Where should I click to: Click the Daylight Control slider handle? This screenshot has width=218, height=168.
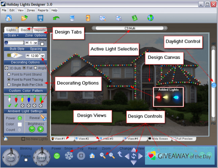pyautogui.click(x=214, y=85)
